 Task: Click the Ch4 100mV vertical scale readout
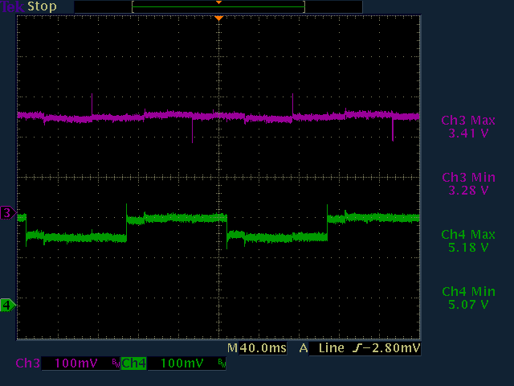pyautogui.click(x=182, y=363)
